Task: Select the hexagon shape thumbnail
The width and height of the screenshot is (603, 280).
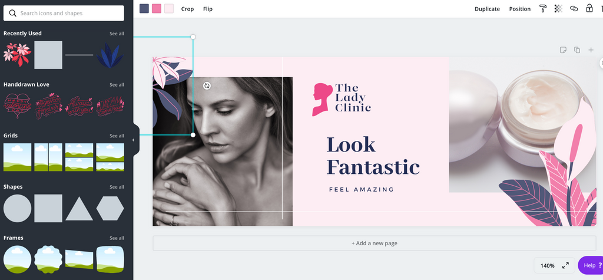Action: point(110,208)
